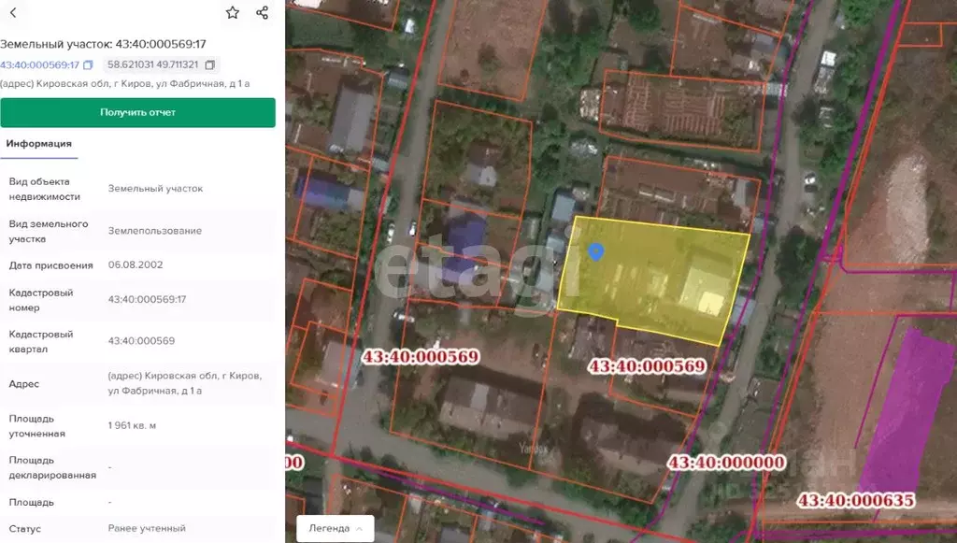The width and height of the screenshot is (957, 543).
Task: Click the Дата присвоения value 06.08.2002
Action: pos(136,264)
